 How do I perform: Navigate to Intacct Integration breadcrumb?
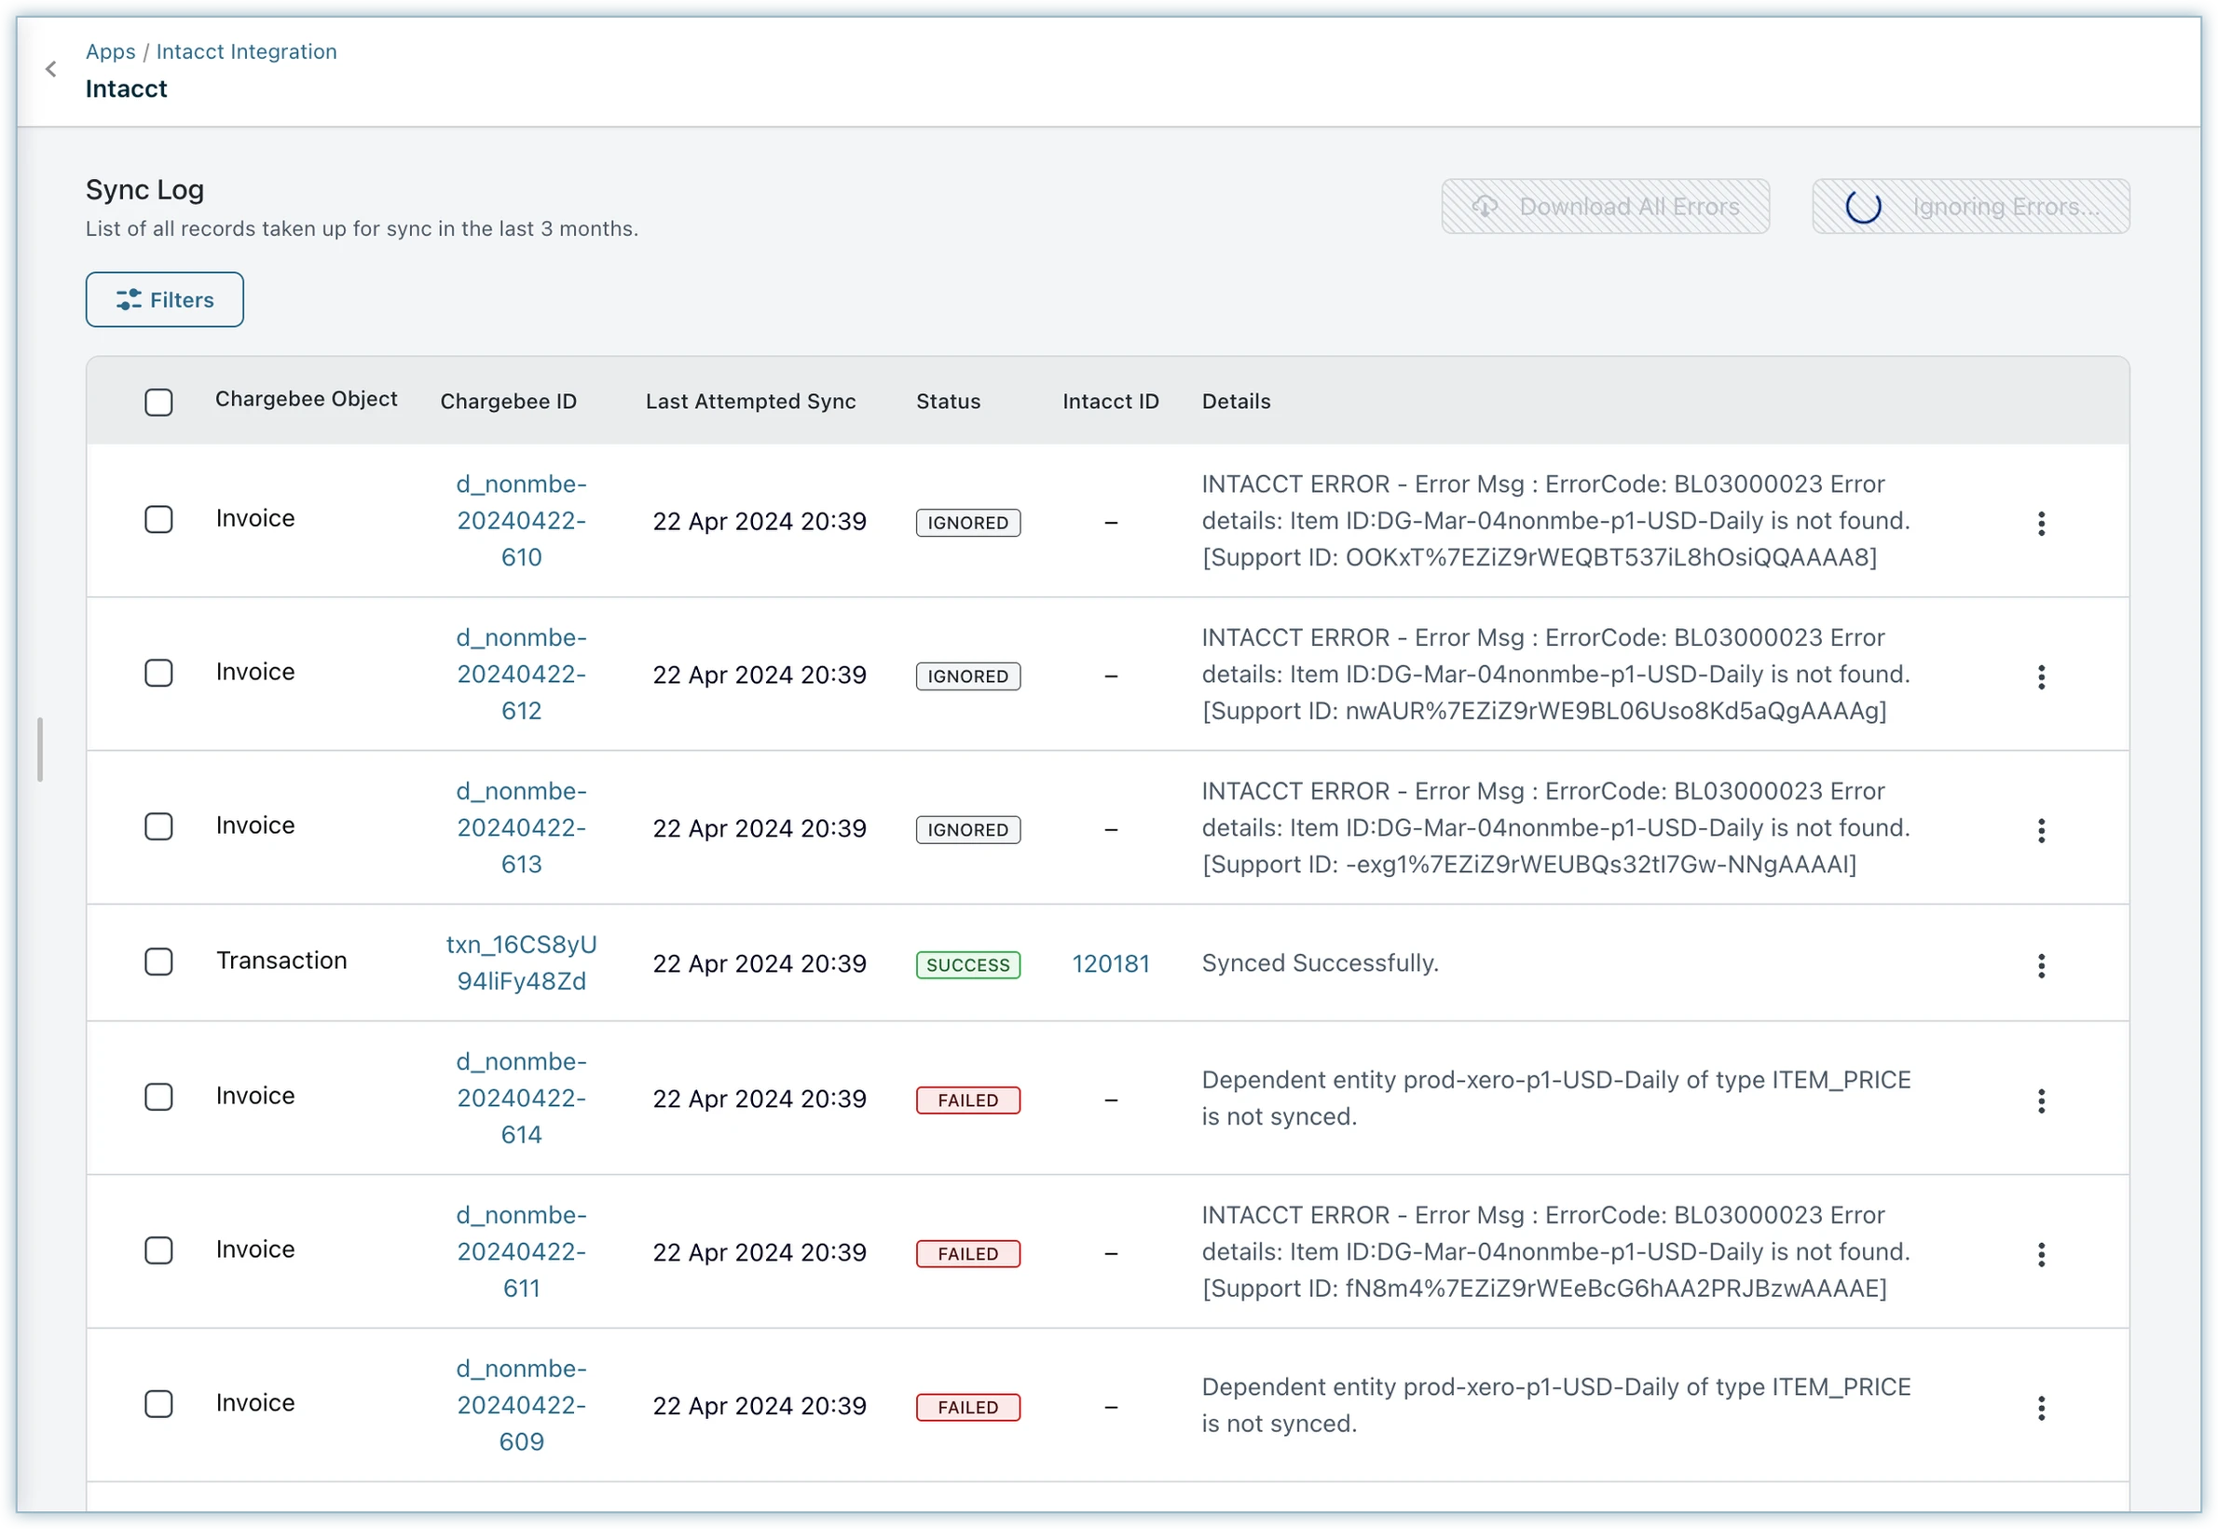click(x=246, y=52)
